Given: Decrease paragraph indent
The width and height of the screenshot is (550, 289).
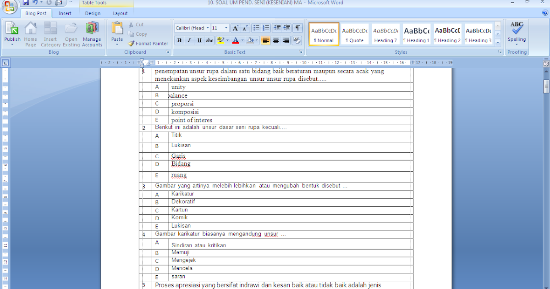Looking at the screenshot, I should [x=277, y=28].
